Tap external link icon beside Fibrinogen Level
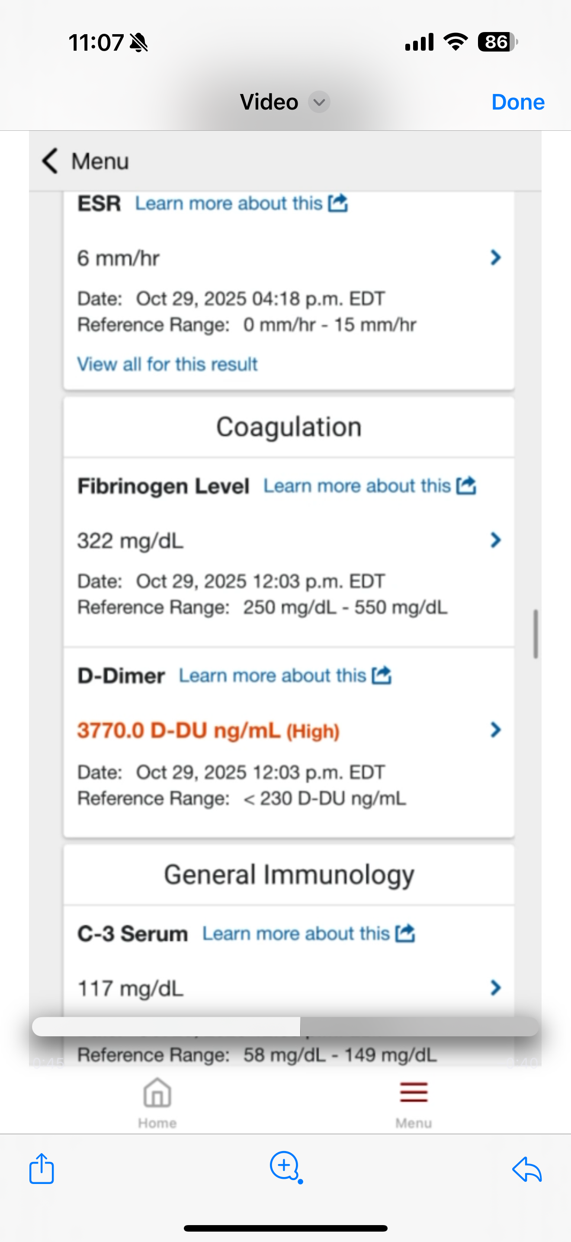Image resolution: width=571 pixels, height=1242 pixels. 466,485
